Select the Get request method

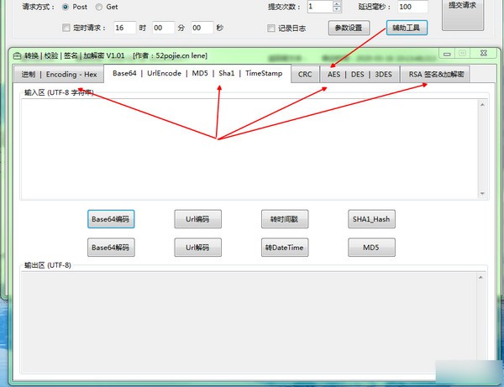click(x=99, y=7)
